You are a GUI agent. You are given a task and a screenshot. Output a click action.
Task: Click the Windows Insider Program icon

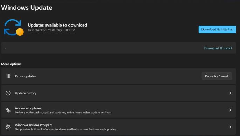[8, 127]
